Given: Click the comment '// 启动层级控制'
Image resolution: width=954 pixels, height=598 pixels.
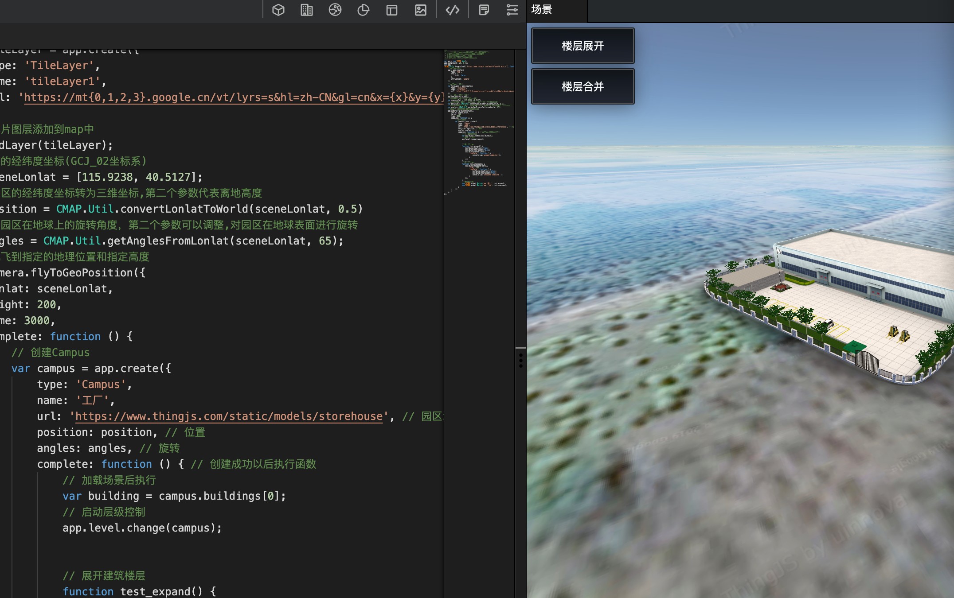Looking at the screenshot, I should tap(104, 512).
